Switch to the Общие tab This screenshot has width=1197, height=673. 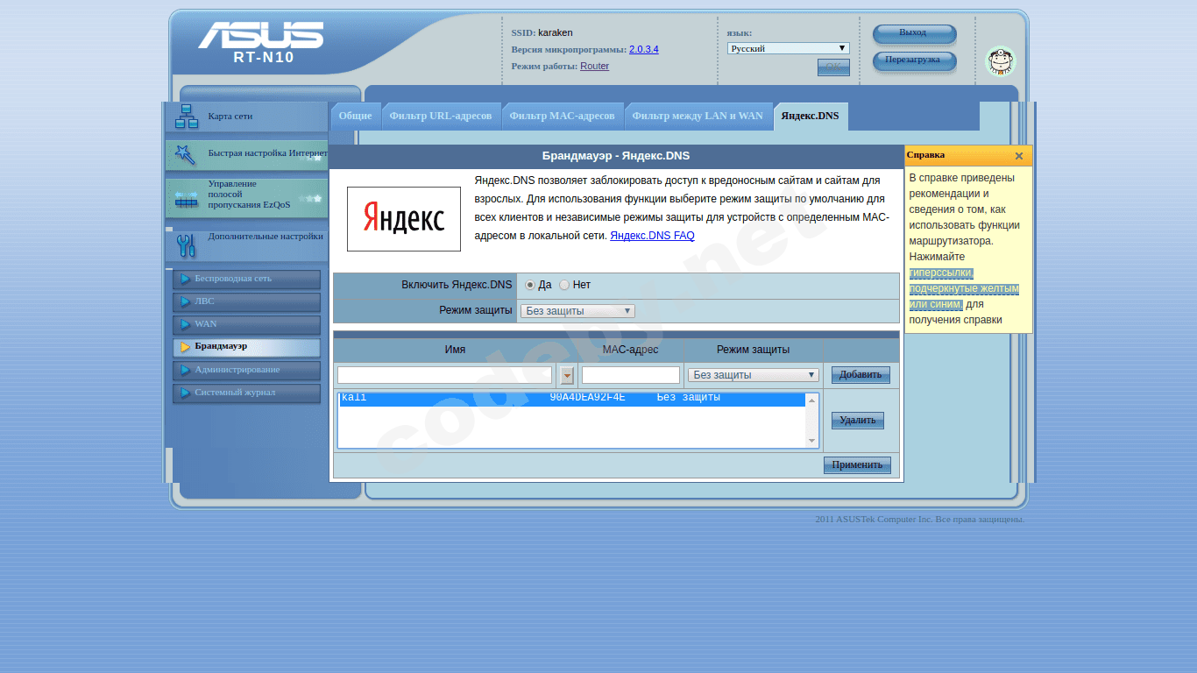point(356,116)
